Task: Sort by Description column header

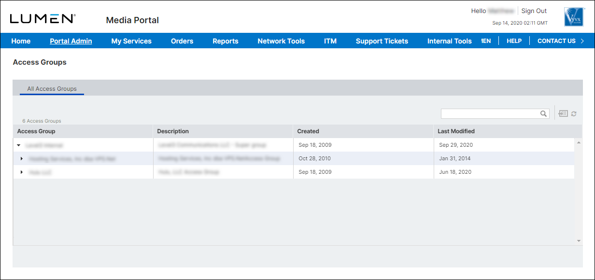Action: pyautogui.click(x=223, y=131)
